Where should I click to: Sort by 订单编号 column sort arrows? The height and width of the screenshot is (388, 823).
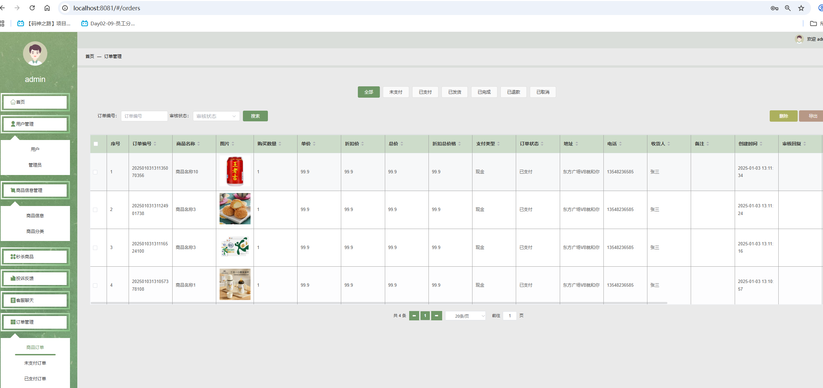point(155,144)
